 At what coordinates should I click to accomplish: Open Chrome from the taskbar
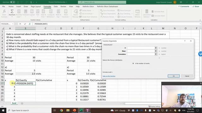[x=62, y=110]
